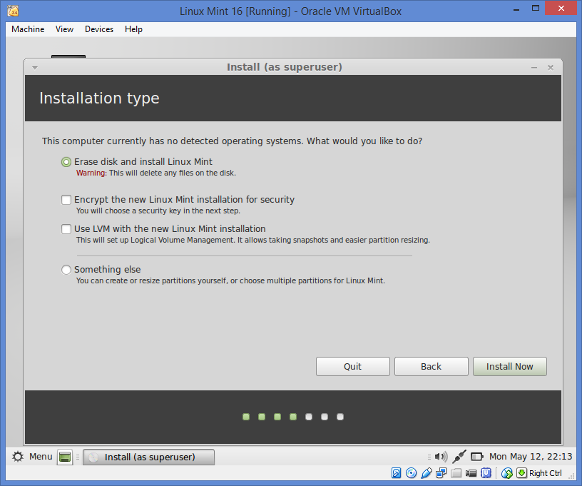The image size is (582, 486).
Task: Enable Use LVM with the new installation
Action: (66, 229)
